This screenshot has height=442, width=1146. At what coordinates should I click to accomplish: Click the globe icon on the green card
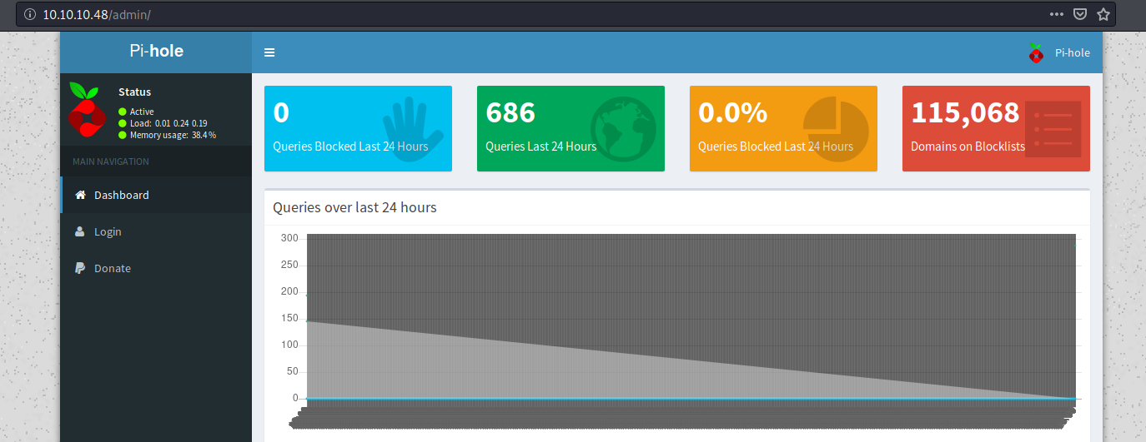624,130
